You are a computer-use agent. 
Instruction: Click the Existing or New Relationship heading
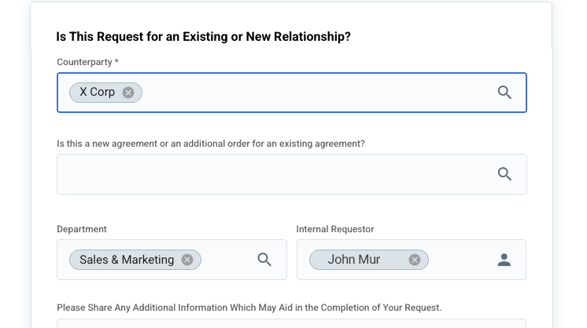pyautogui.click(x=203, y=37)
